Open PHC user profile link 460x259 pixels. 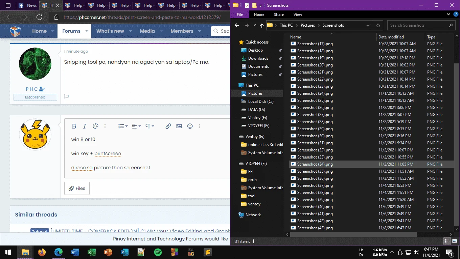point(32,89)
